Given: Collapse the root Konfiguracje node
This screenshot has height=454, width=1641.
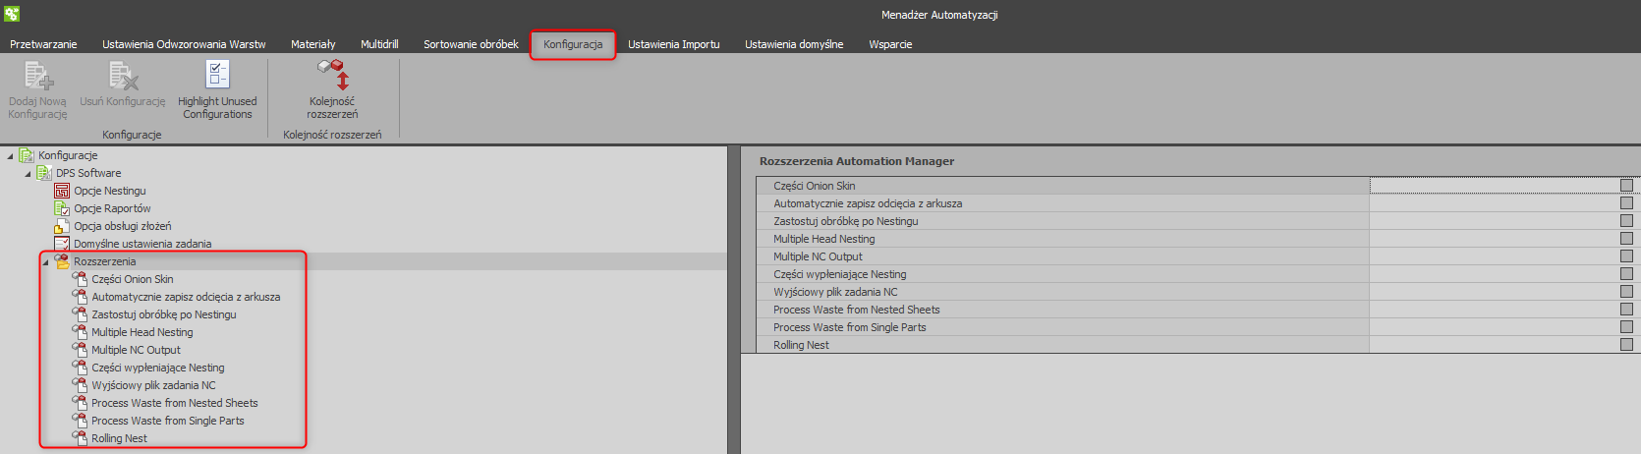Looking at the screenshot, I should pos(10,156).
